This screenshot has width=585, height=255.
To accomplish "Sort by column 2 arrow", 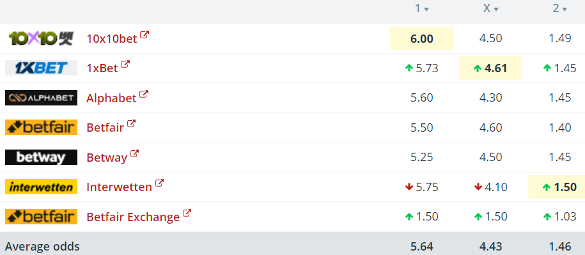I will click(x=564, y=10).
